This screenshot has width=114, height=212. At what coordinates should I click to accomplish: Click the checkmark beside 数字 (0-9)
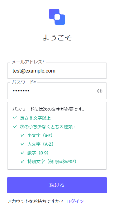click(22, 153)
